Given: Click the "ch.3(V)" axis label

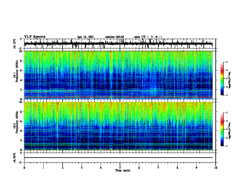Looking at the screenshot, I should [15, 158].
